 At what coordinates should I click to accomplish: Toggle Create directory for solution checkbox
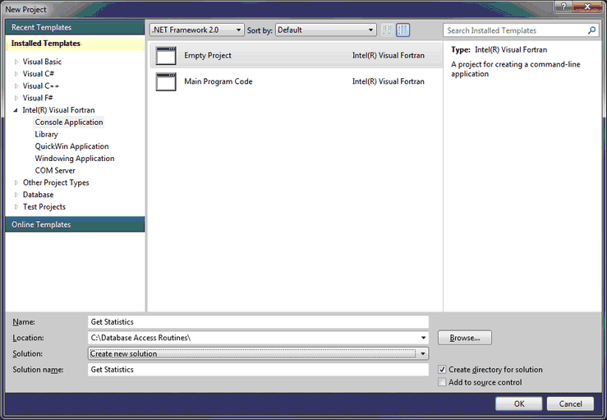[x=442, y=370]
